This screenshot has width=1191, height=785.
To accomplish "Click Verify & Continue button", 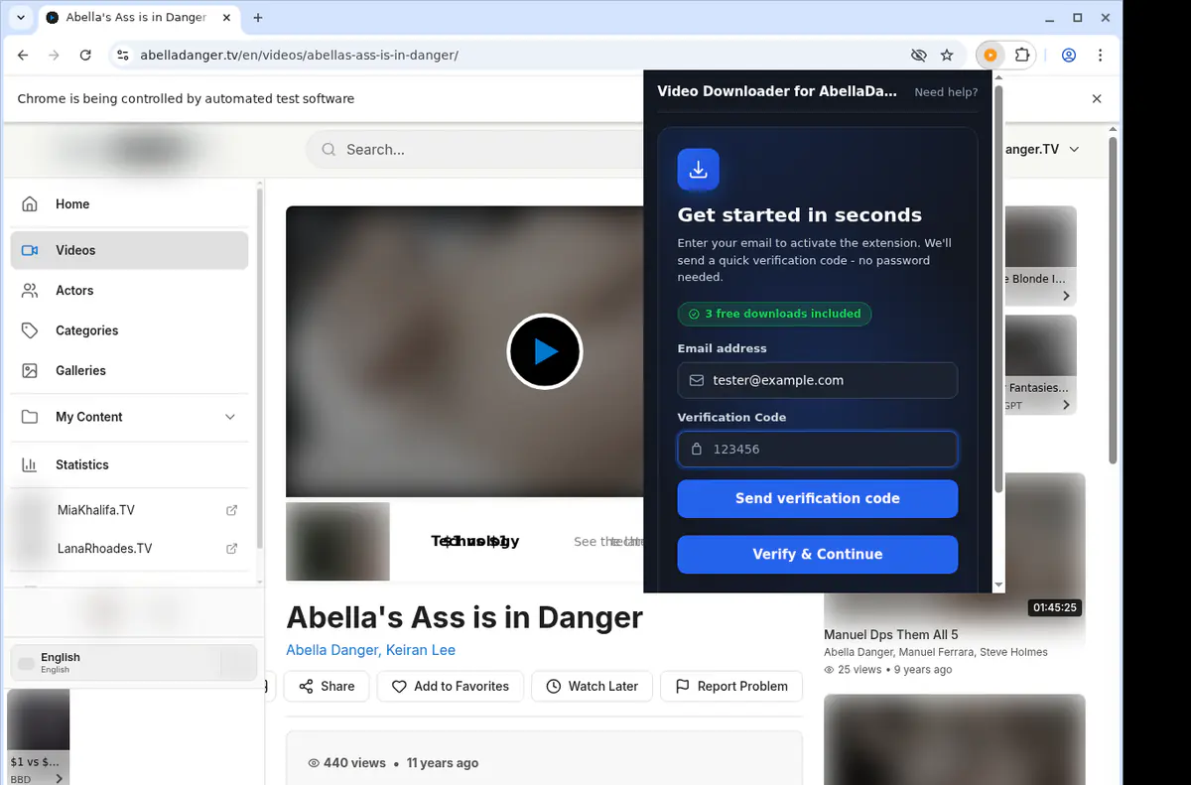I will [818, 554].
